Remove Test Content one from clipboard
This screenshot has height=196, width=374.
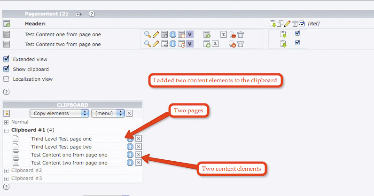[138, 155]
